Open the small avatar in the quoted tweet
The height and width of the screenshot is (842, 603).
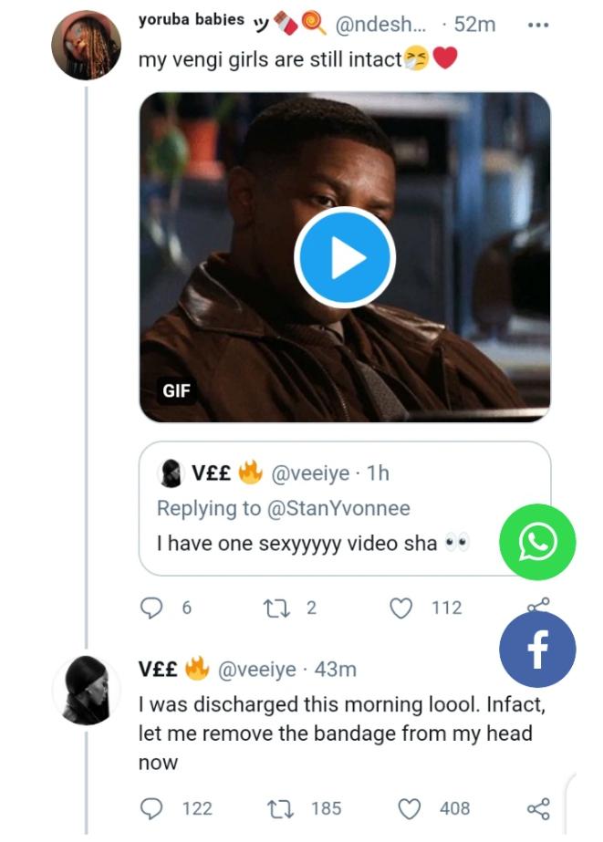170,473
